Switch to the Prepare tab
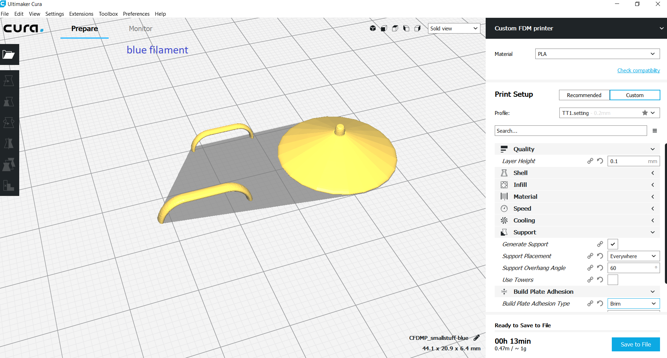 [x=85, y=29]
